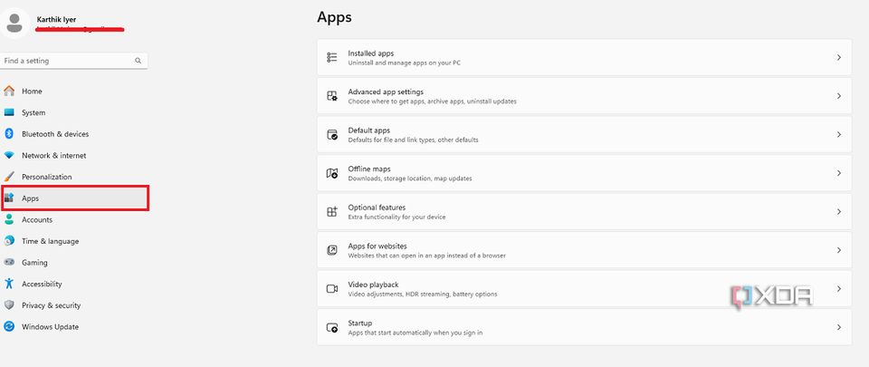Click 'Extra functionality for your device' text
The height and width of the screenshot is (367, 869).
click(396, 217)
